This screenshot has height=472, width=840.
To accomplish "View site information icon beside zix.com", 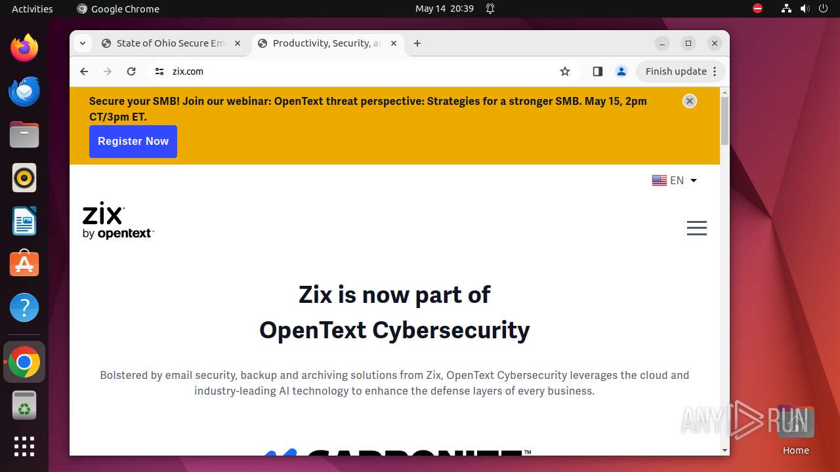I will click(x=159, y=71).
